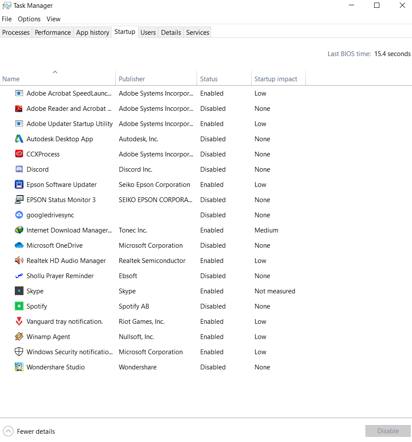The height and width of the screenshot is (442, 412).
Task: Select the Internet Download Manager icon
Action: point(19,230)
